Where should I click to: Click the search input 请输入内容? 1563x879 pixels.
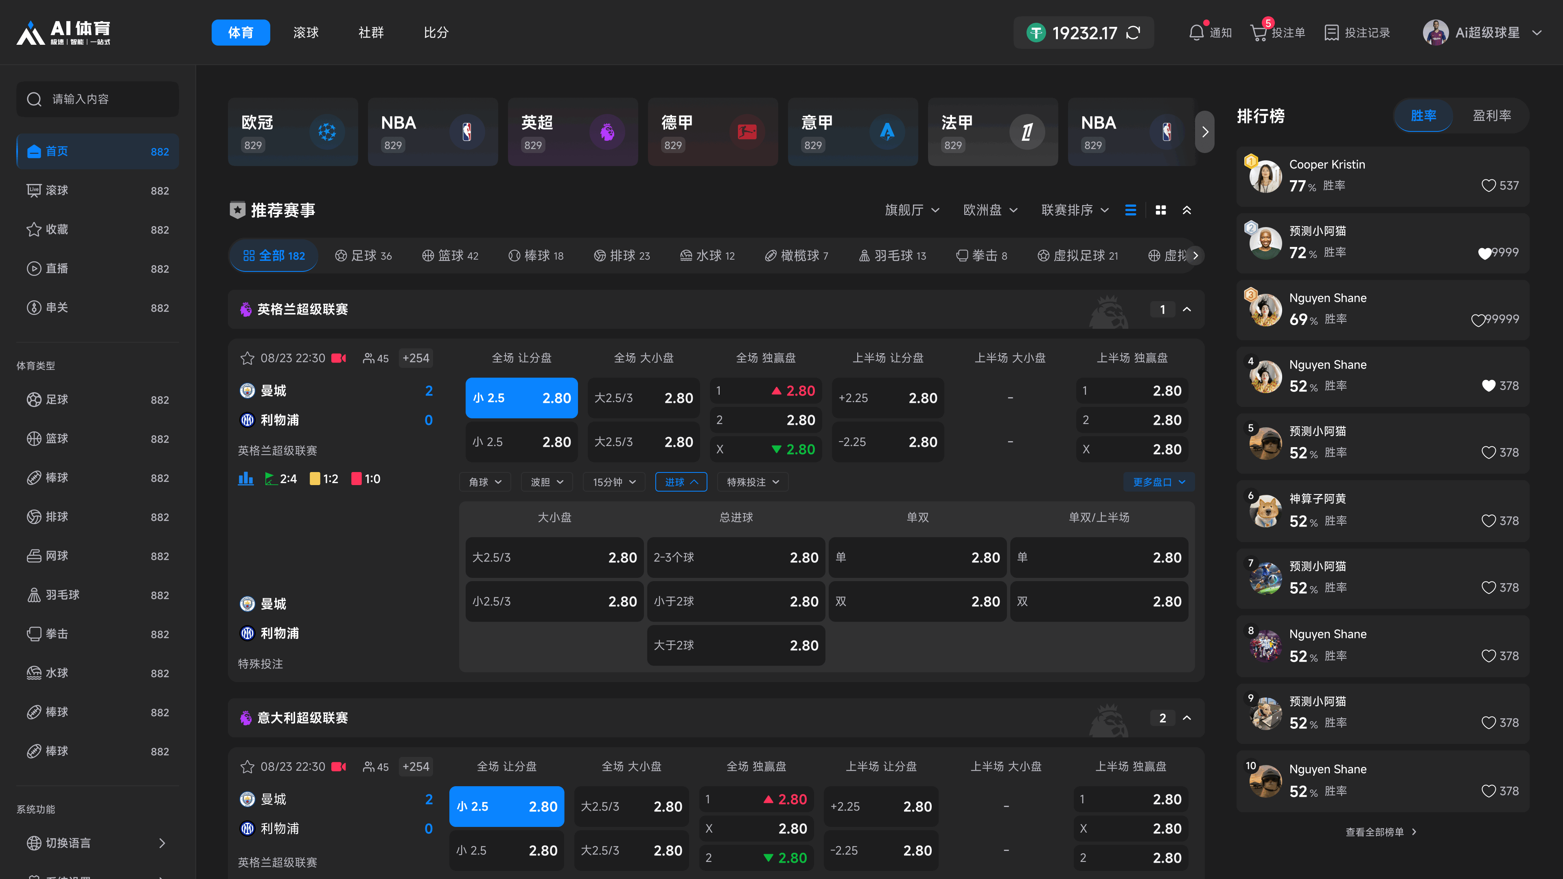98,99
